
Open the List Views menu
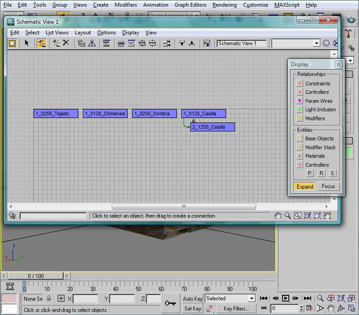tap(57, 32)
